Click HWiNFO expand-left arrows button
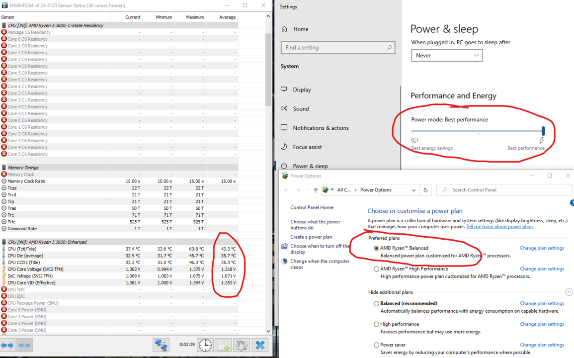Viewport: 574px width, 358px height. pos(7,345)
